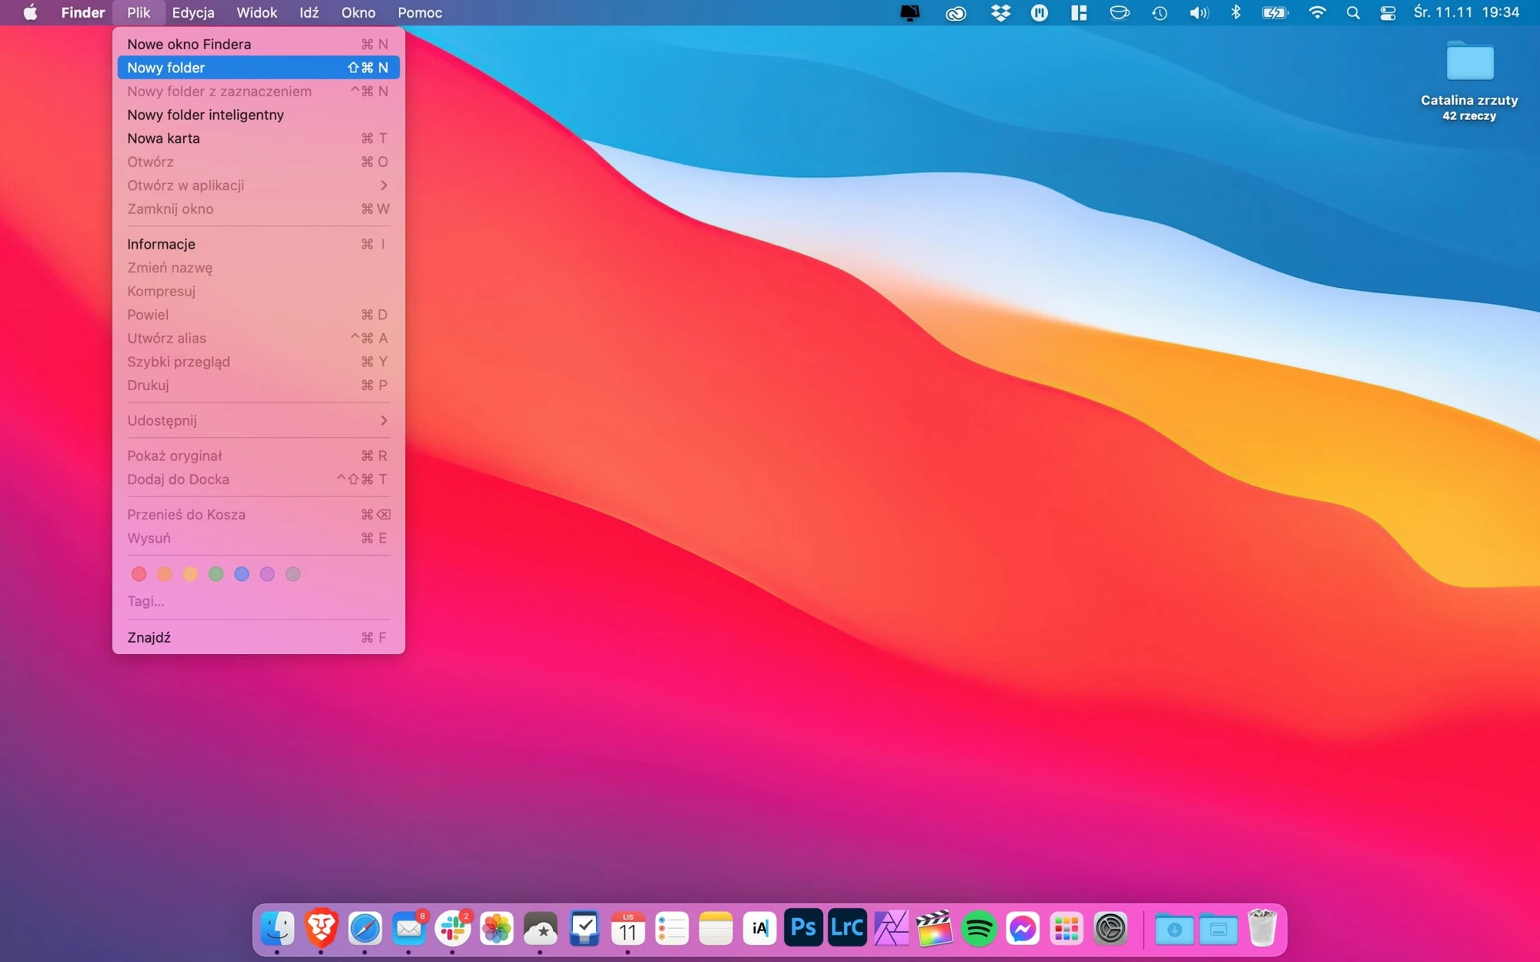Open the Edycja menu
Image resolution: width=1540 pixels, height=962 pixels.
(193, 12)
